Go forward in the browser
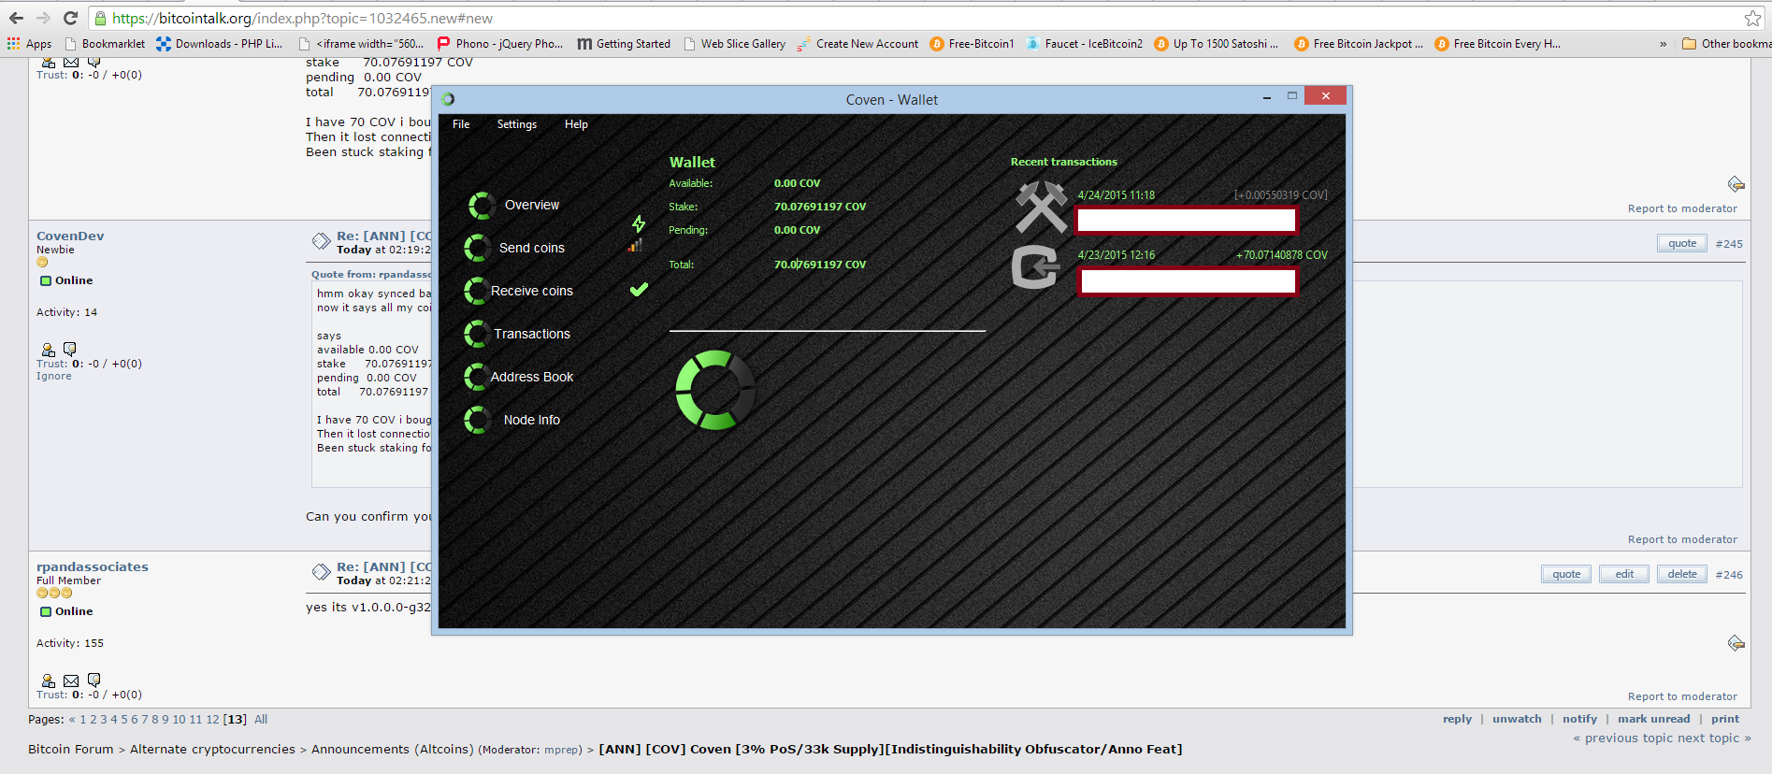 click(x=43, y=18)
